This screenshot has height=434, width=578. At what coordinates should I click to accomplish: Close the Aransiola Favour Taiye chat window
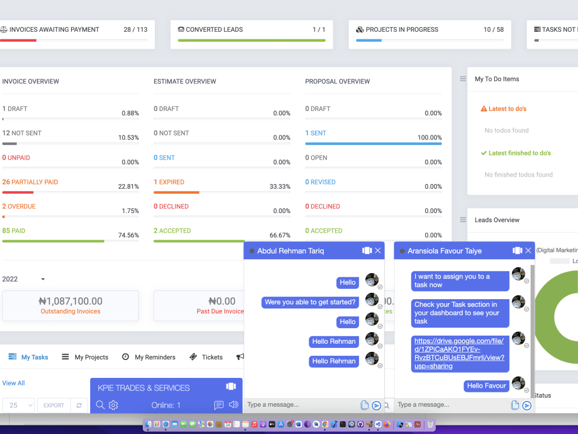tap(528, 251)
